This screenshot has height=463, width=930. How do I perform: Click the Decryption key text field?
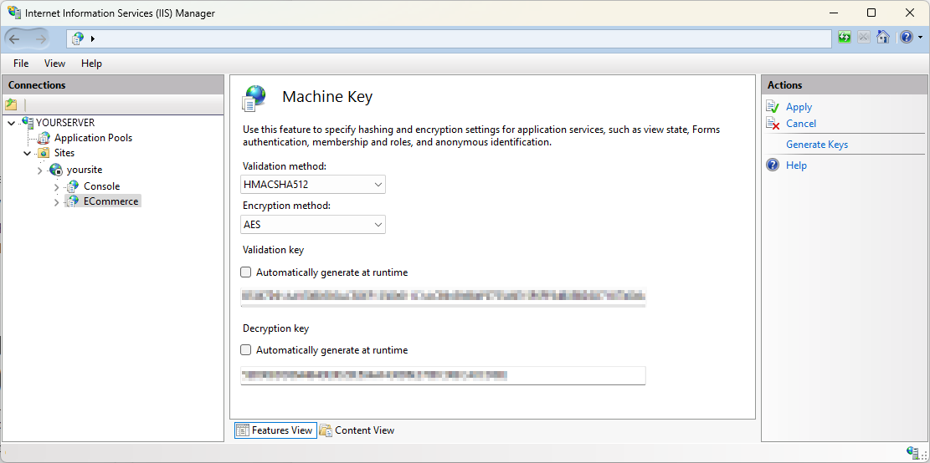pyautogui.click(x=443, y=375)
